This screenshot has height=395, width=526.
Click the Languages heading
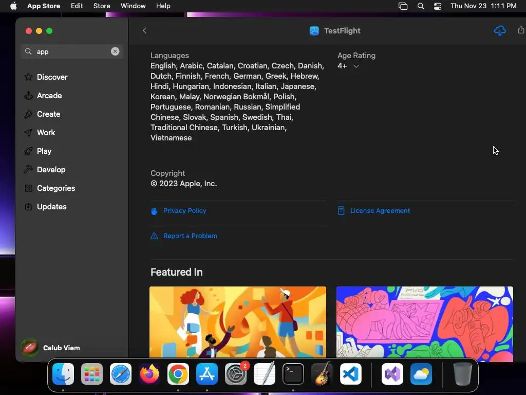tap(170, 56)
